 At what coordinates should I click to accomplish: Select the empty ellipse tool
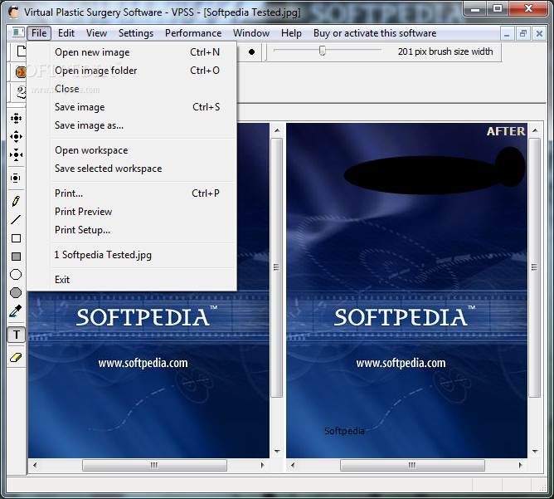click(x=16, y=275)
